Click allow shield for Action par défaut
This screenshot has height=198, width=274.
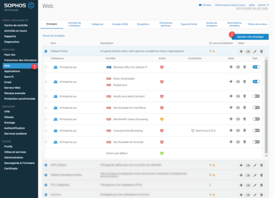pyautogui.click(x=162, y=153)
